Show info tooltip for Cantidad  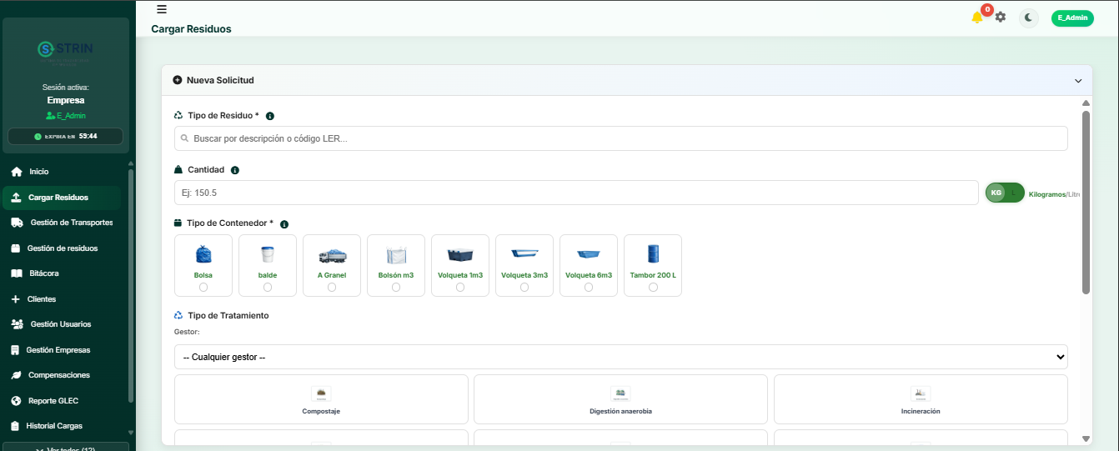click(x=235, y=170)
